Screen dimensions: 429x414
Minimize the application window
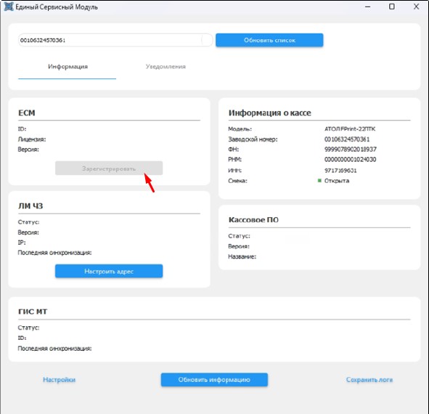(x=368, y=7)
